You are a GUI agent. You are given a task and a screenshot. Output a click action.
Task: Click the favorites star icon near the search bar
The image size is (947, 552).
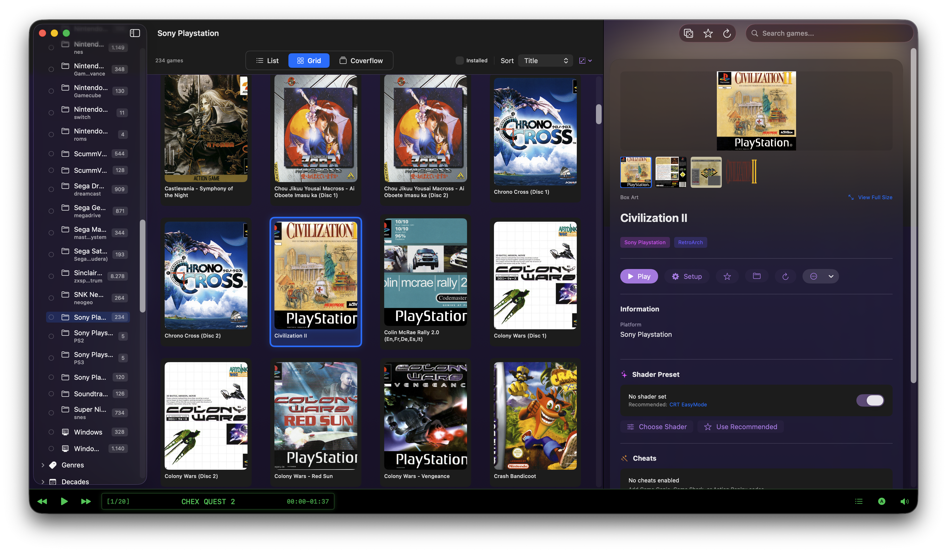pyautogui.click(x=708, y=33)
